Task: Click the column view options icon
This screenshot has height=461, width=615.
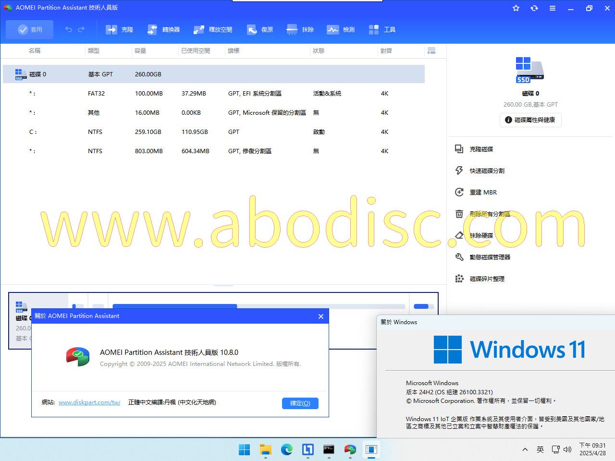Action: pos(431,50)
